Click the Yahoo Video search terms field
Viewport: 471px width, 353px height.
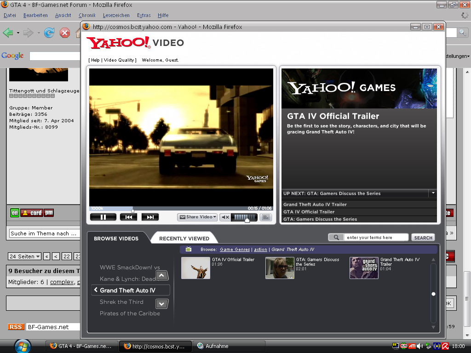click(376, 238)
